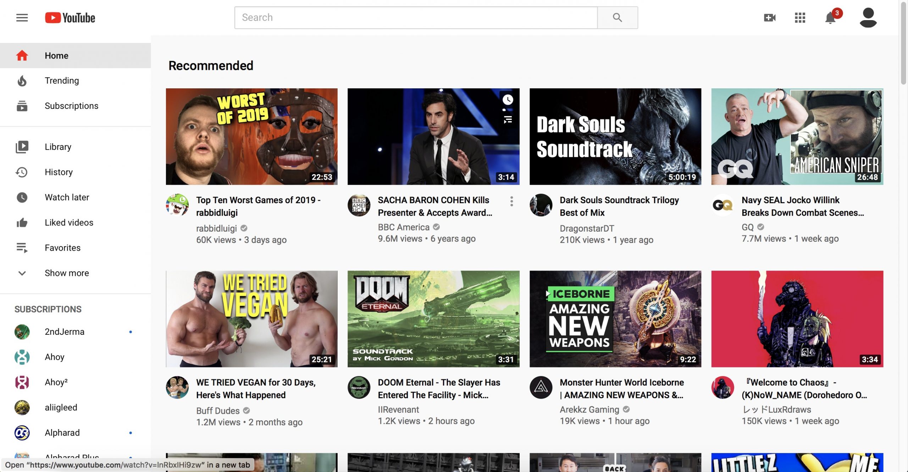The height and width of the screenshot is (472, 908).
Task: Click Arekkz Gaming channel name
Action: click(589, 410)
